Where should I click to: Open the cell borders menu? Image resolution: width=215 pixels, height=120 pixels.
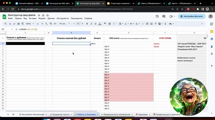pos(110,24)
